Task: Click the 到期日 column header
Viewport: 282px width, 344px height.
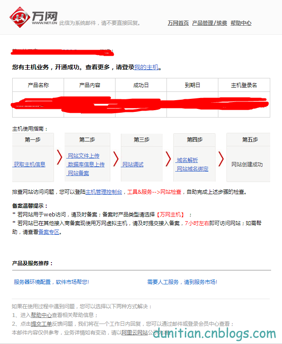Action: tap(192, 85)
